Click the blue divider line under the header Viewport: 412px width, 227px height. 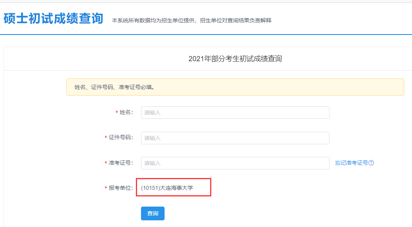coord(206,35)
